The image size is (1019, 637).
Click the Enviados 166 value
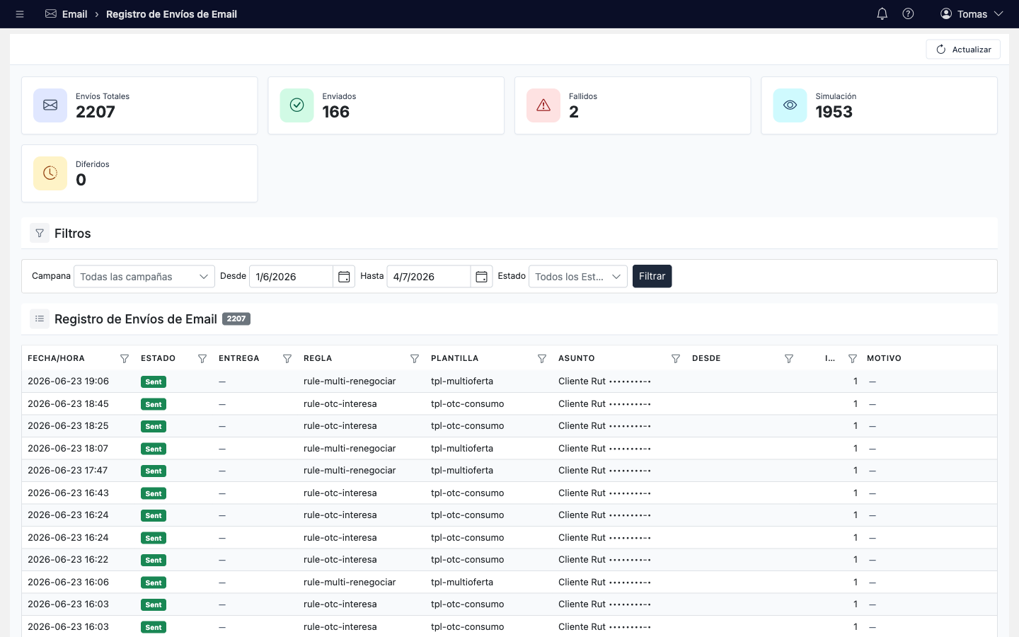[335, 112]
